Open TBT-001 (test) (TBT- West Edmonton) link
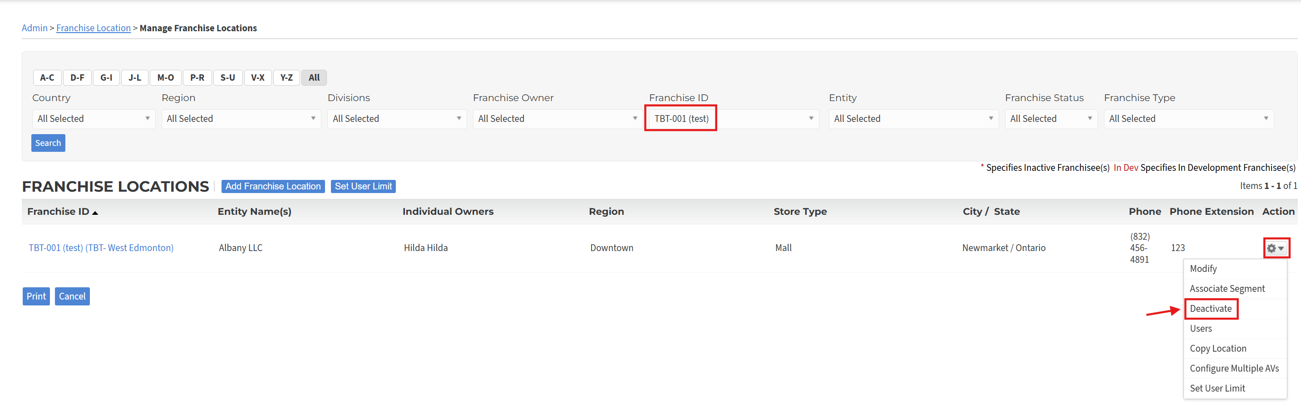The image size is (1301, 416). click(x=101, y=248)
